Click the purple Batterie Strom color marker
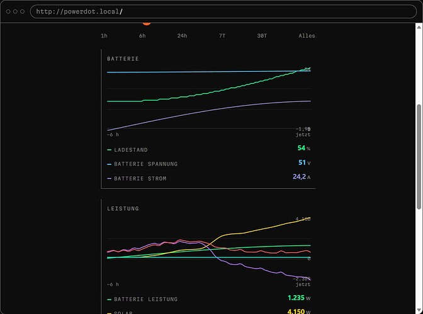This screenshot has width=423, height=314. [109, 179]
